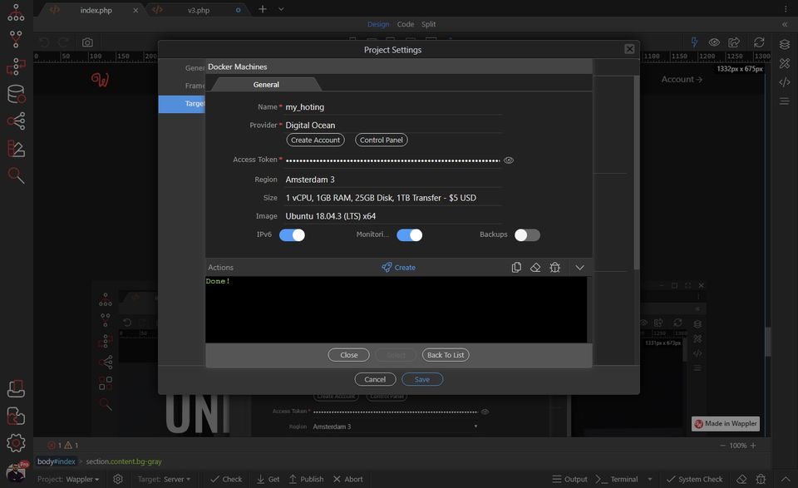Screen dimensions: 798x488
Task: Open the Size dropdown for droplet plan
Action: click(392, 198)
